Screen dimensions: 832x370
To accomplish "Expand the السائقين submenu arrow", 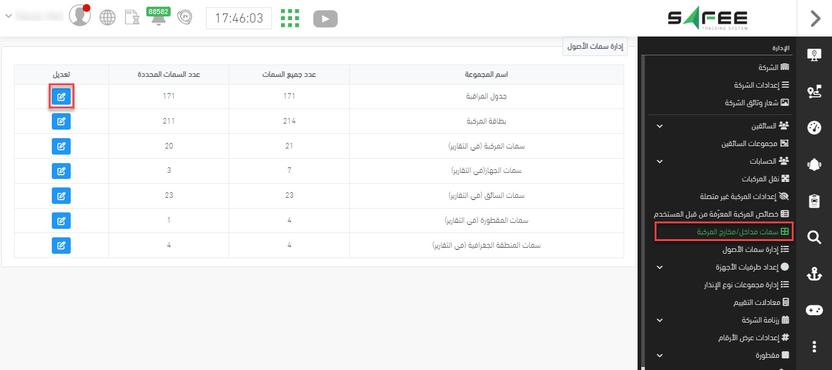I will pyautogui.click(x=659, y=126).
